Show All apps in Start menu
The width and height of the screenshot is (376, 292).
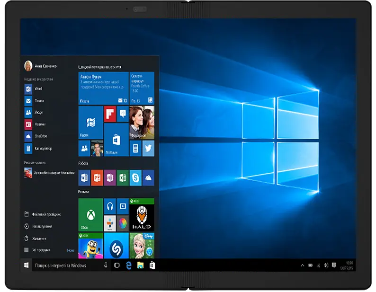tap(37, 250)
